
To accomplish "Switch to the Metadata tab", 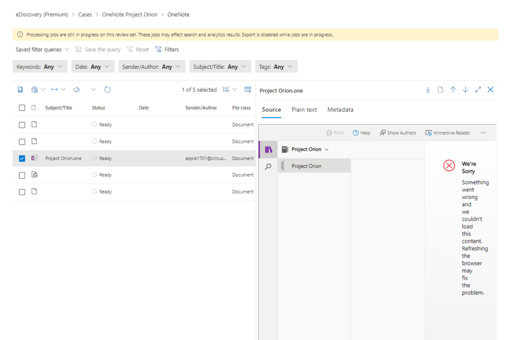I will click(340, 110).
